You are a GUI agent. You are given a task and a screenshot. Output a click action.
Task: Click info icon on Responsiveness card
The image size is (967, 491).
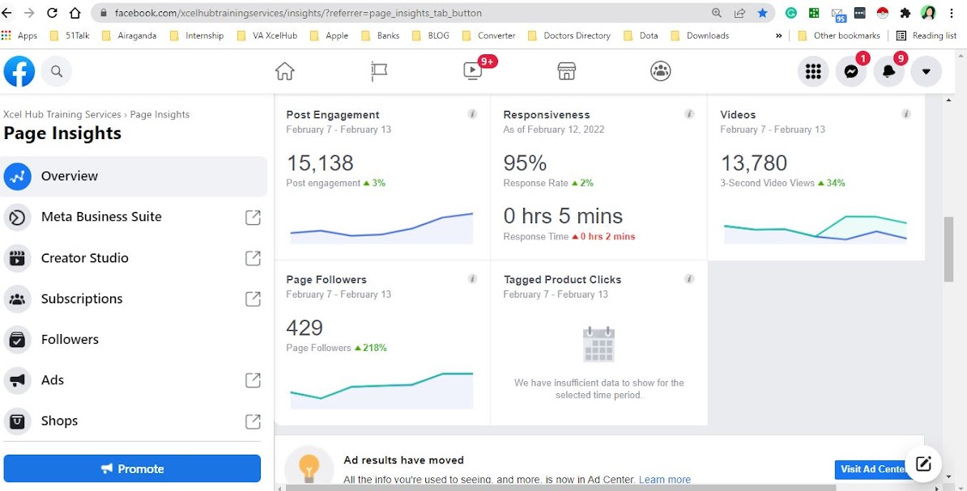[x=689, y=114]
